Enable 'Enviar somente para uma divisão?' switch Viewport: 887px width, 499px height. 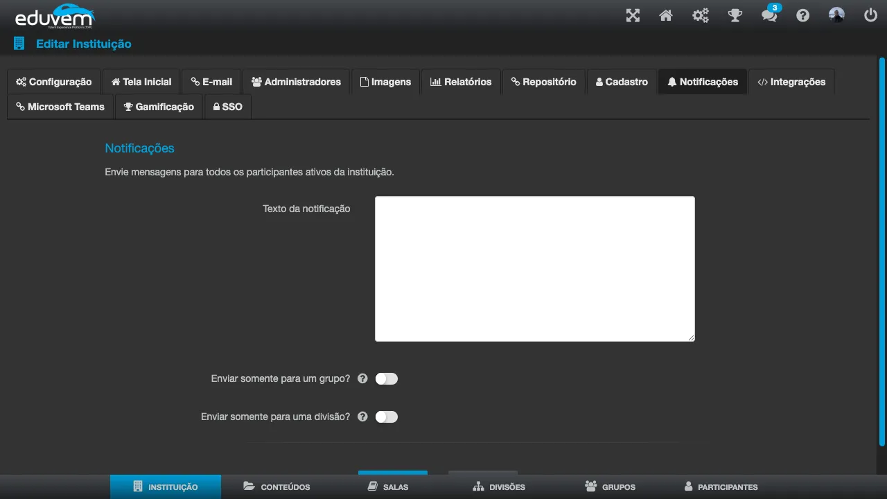coord(387,417)
